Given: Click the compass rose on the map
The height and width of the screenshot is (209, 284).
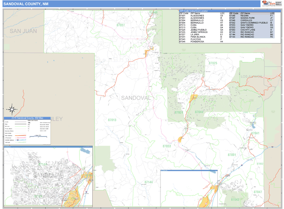Looking at the screenshot, I should (x=13, y=110).
